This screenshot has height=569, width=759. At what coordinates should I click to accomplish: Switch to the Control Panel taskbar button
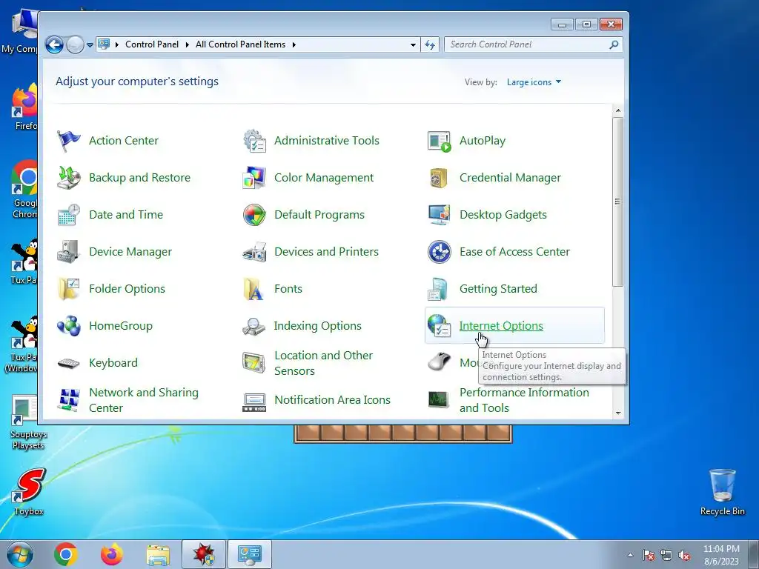pos(250,554)
